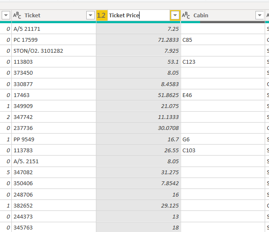This screenshot has height=232, width=269.
Task: Click the ABC text type icon for Ticket column
Action: (x=17, y=16)
